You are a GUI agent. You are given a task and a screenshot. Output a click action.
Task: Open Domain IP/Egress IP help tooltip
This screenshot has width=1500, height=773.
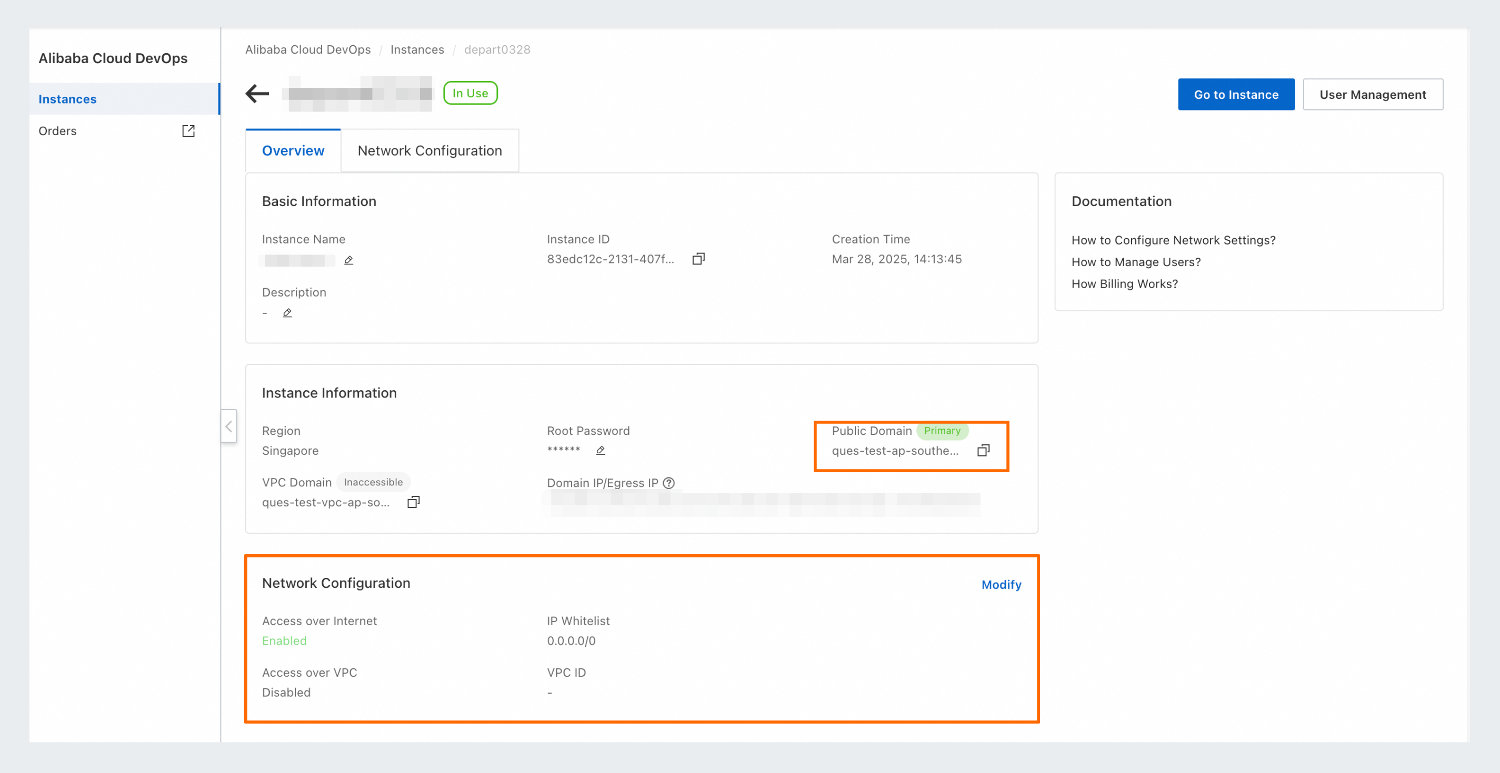click(x=669, y=483)
